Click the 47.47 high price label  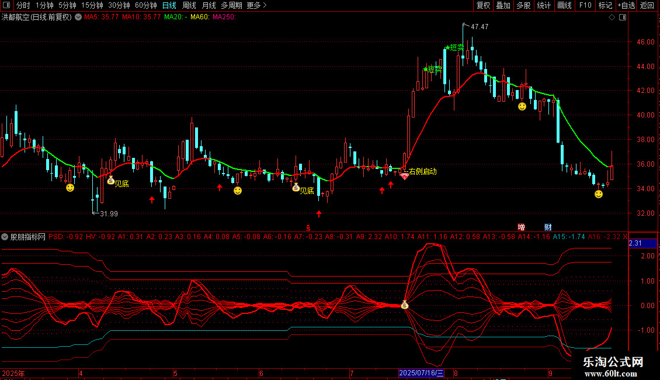click(x=480, y=27)
